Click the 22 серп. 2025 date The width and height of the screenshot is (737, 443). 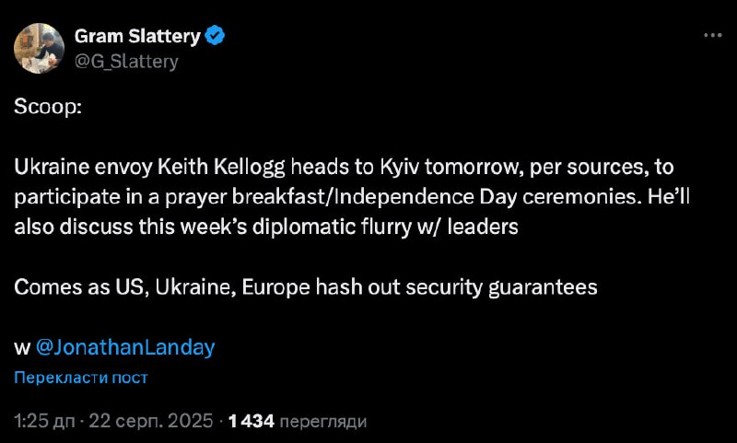coord(150,421)
